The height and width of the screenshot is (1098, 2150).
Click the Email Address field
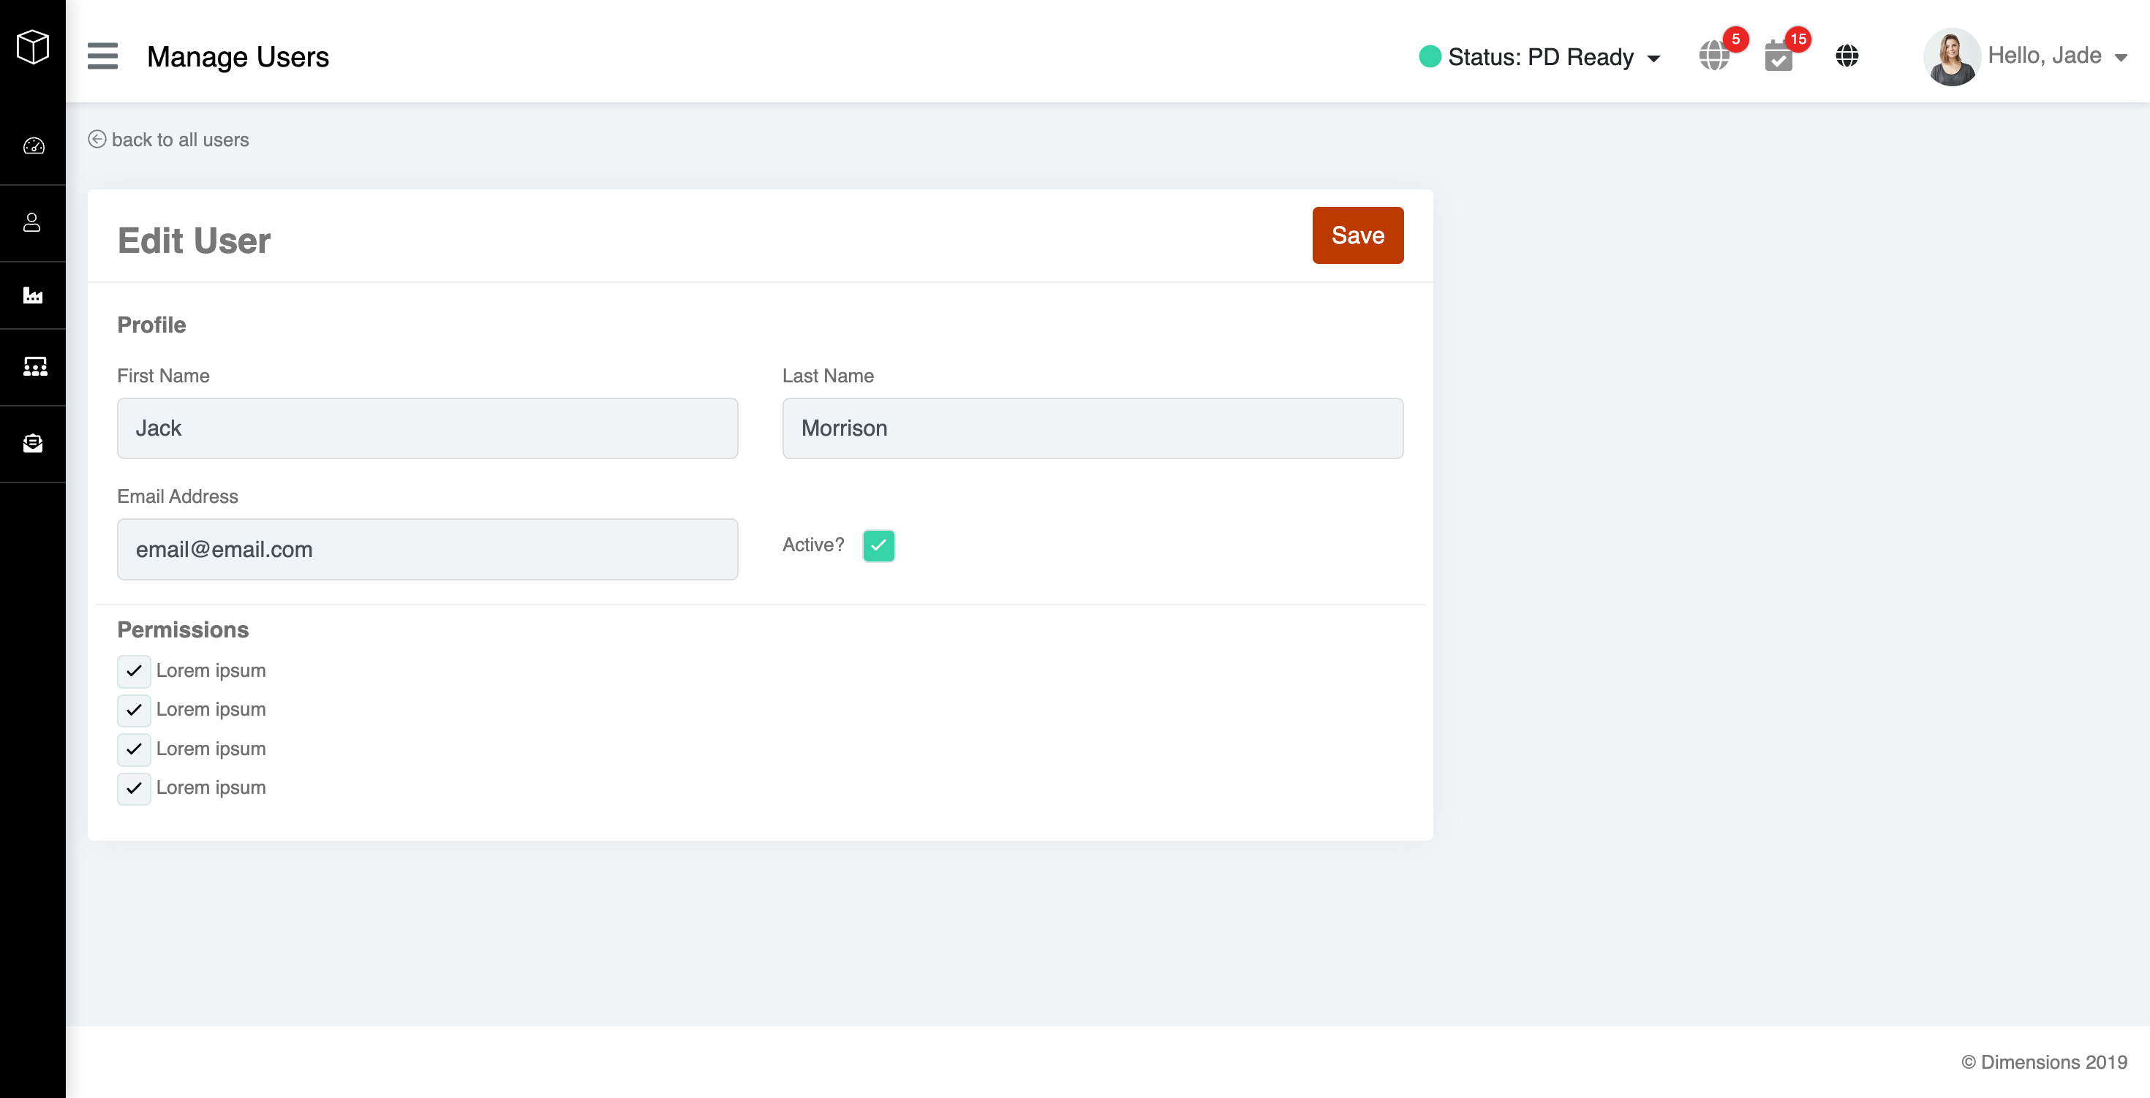pos(427,549)
